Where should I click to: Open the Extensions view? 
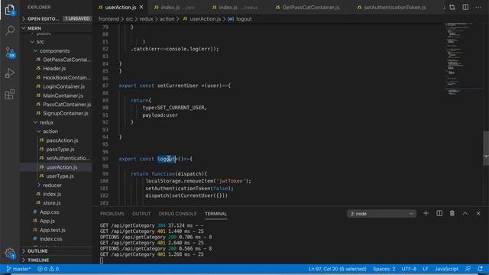(x=10, y=94)
